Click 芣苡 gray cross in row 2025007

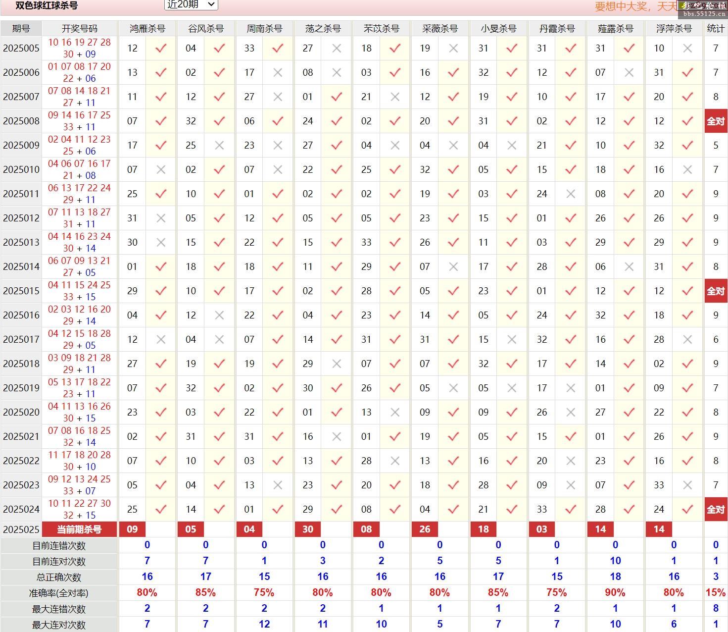395,97
